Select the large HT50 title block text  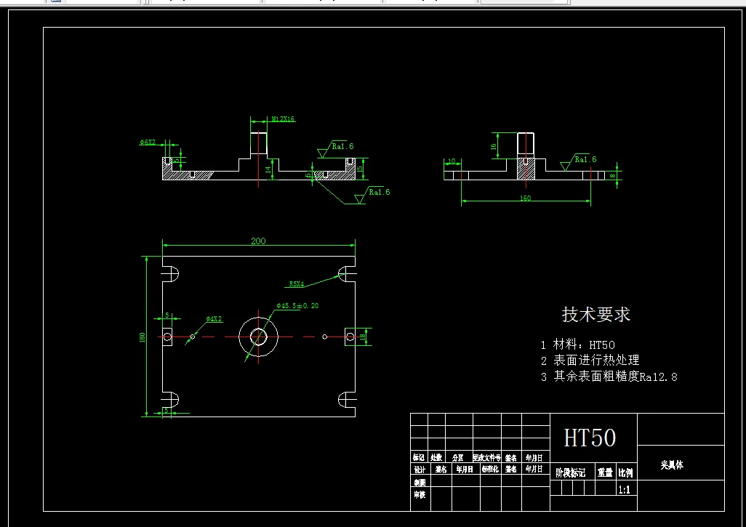[x=590, y=438]
